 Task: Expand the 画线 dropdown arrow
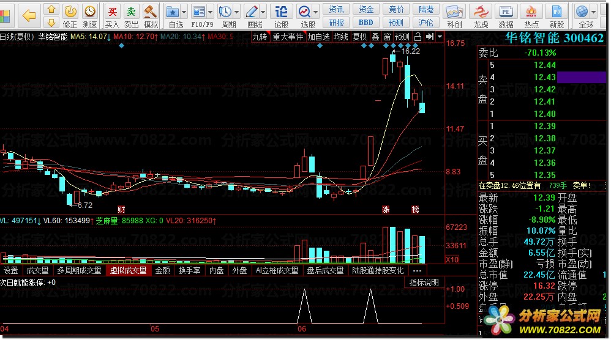pyautogui.click(x=263, y=12)
